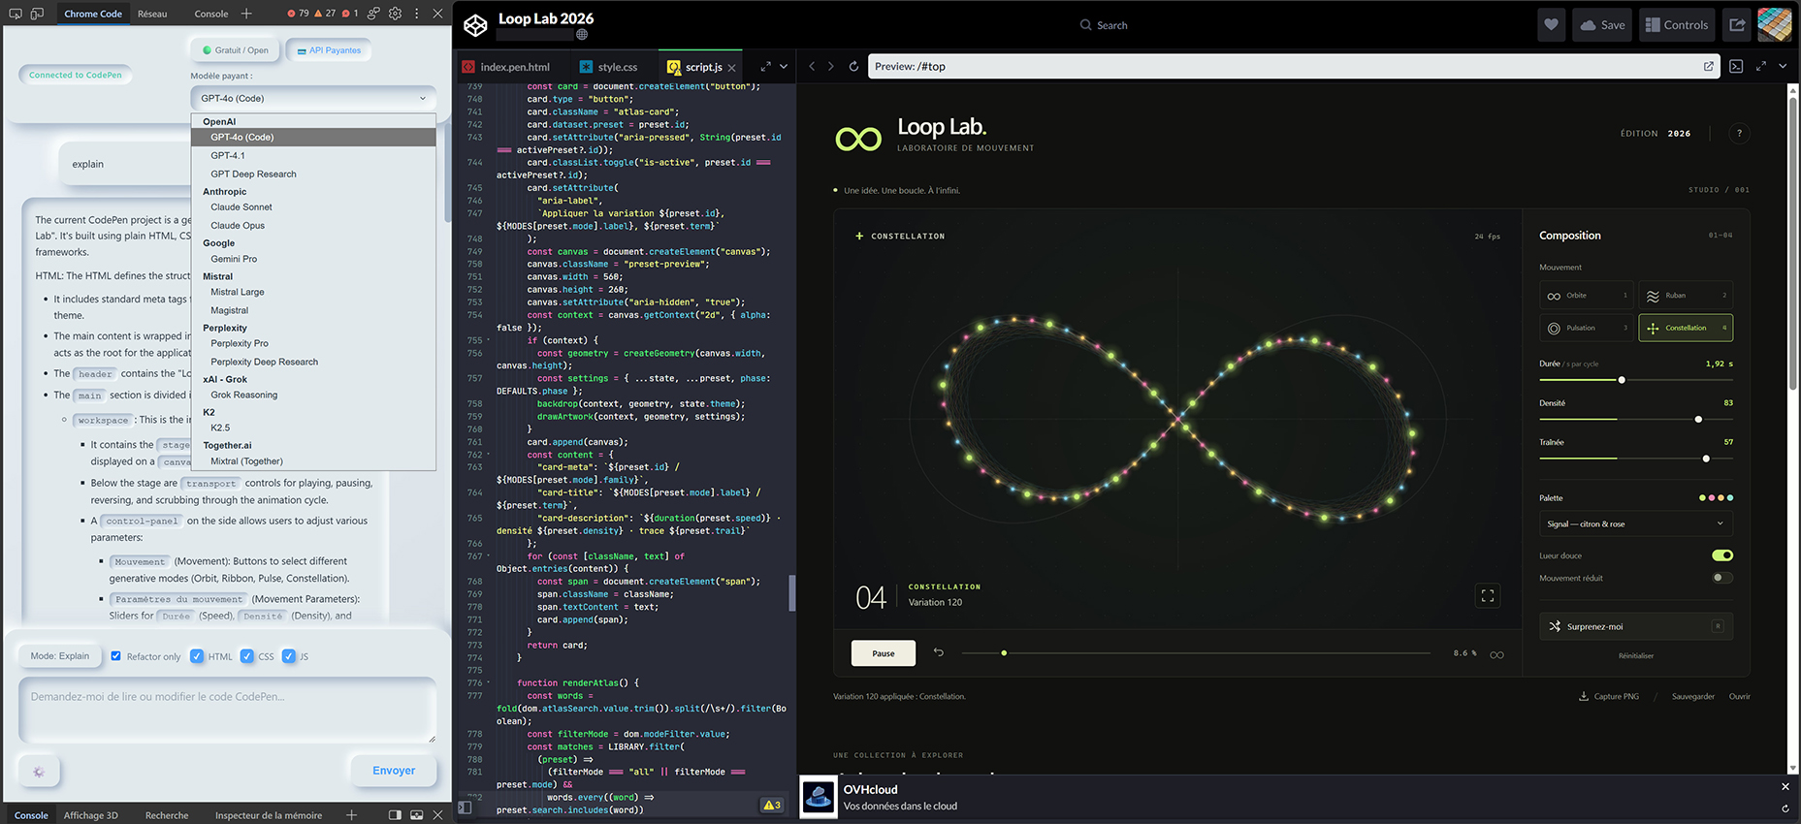Choose Grok Reasoning from model list
Screen dimensions: 1801x824
tap(313, 395)
